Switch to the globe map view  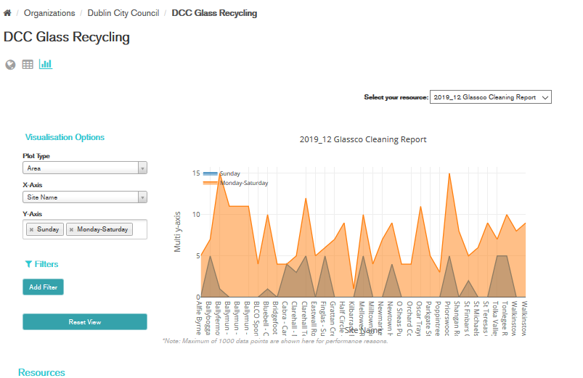pos(10,65)
